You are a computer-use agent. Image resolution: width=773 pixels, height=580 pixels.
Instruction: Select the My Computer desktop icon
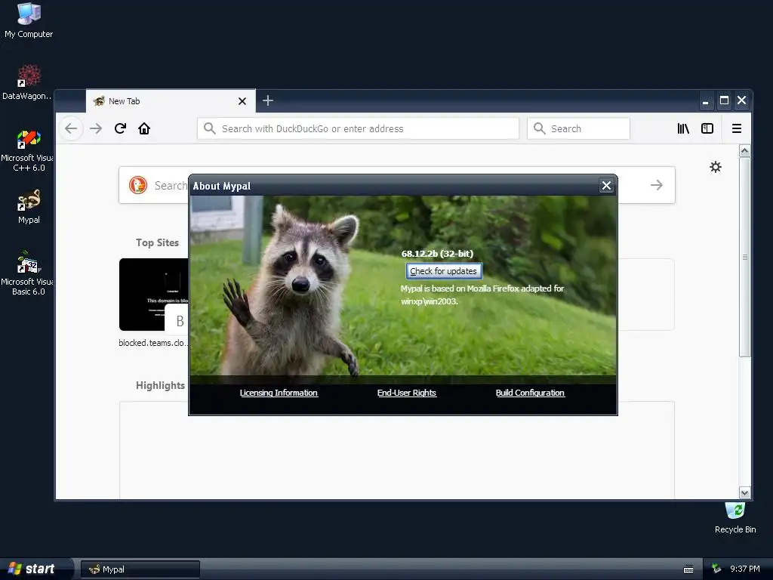pyautogui.click(x=29, y=20)
